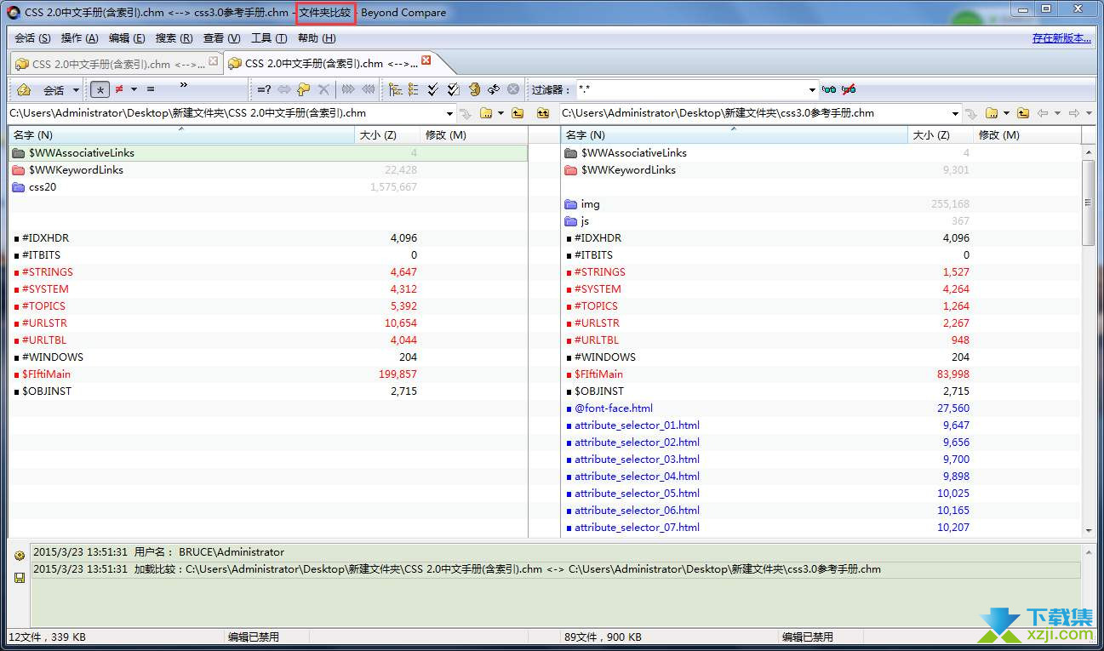The width and height of the screenshot is (1104, 651).
Task: Click the copy to folder icon
Action: [304, 89]
